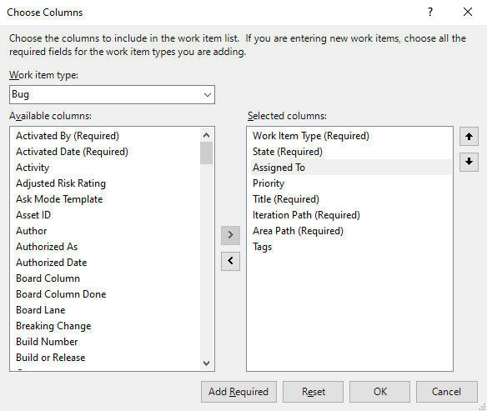The width and height of the screenshot is (487, 411).
Task: Select Board Column Done in available list
Action: pos(61,294)
